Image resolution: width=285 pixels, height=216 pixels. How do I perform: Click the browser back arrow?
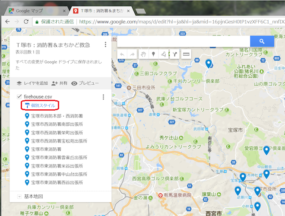(x=7, y=22)
